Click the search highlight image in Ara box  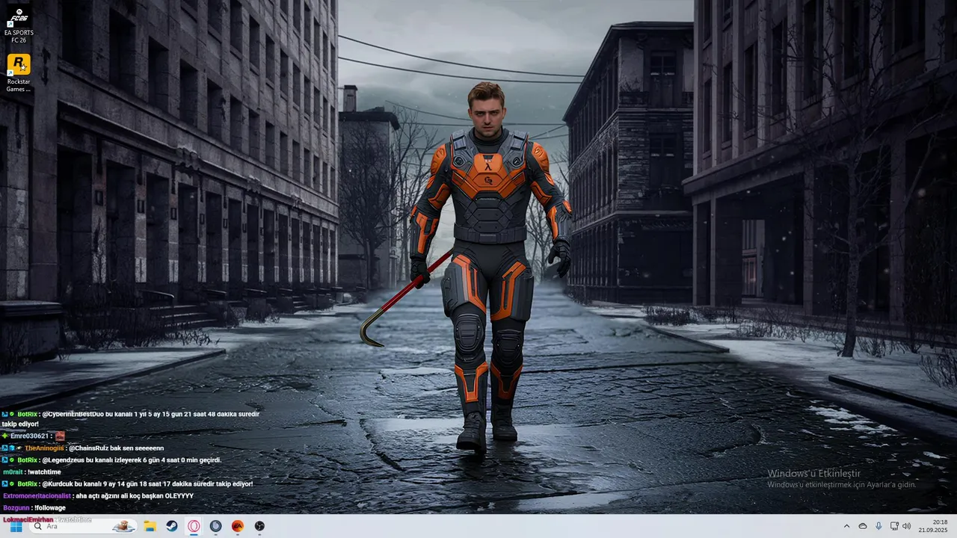[x=123, y=526]
